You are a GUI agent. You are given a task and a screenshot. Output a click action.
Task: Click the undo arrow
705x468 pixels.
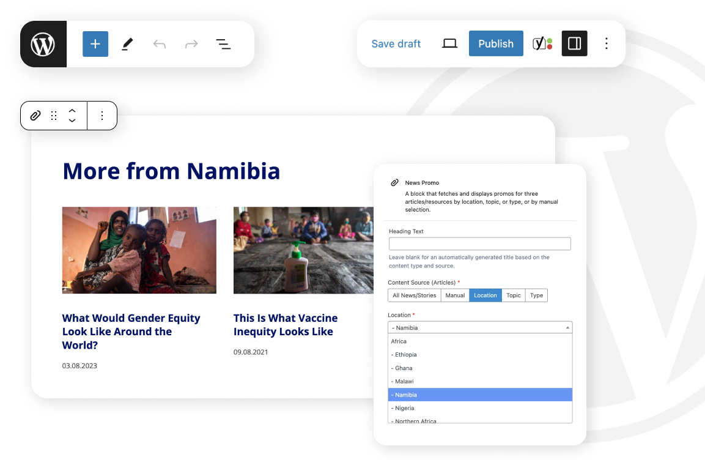160,44
